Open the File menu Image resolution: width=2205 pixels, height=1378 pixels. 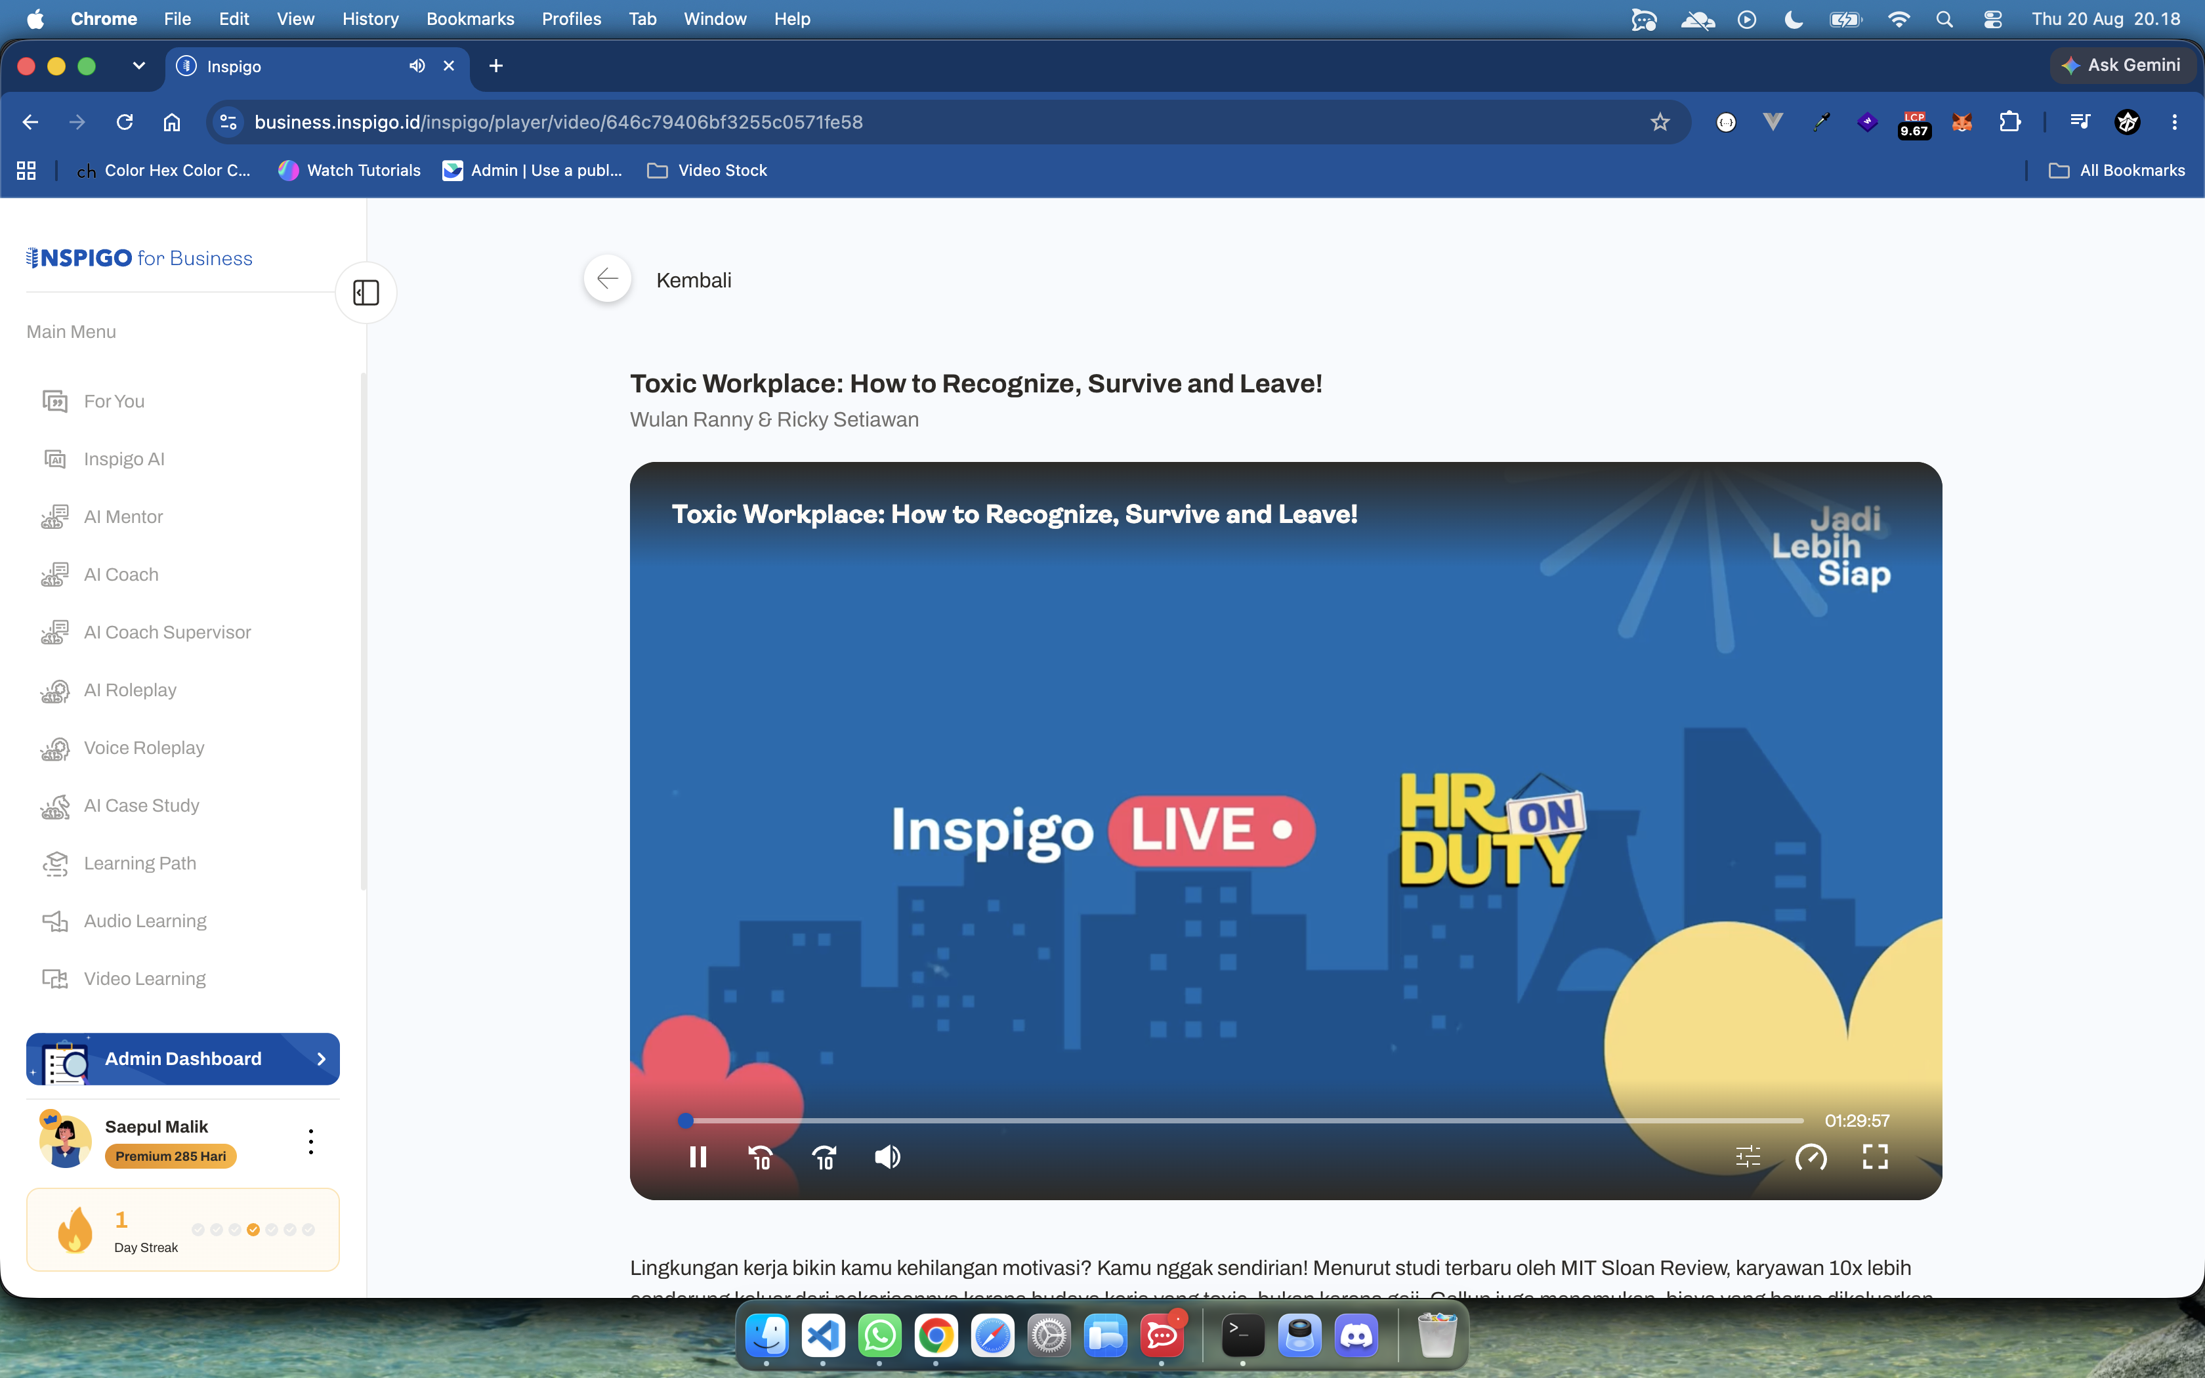click(x=177, y=18)
